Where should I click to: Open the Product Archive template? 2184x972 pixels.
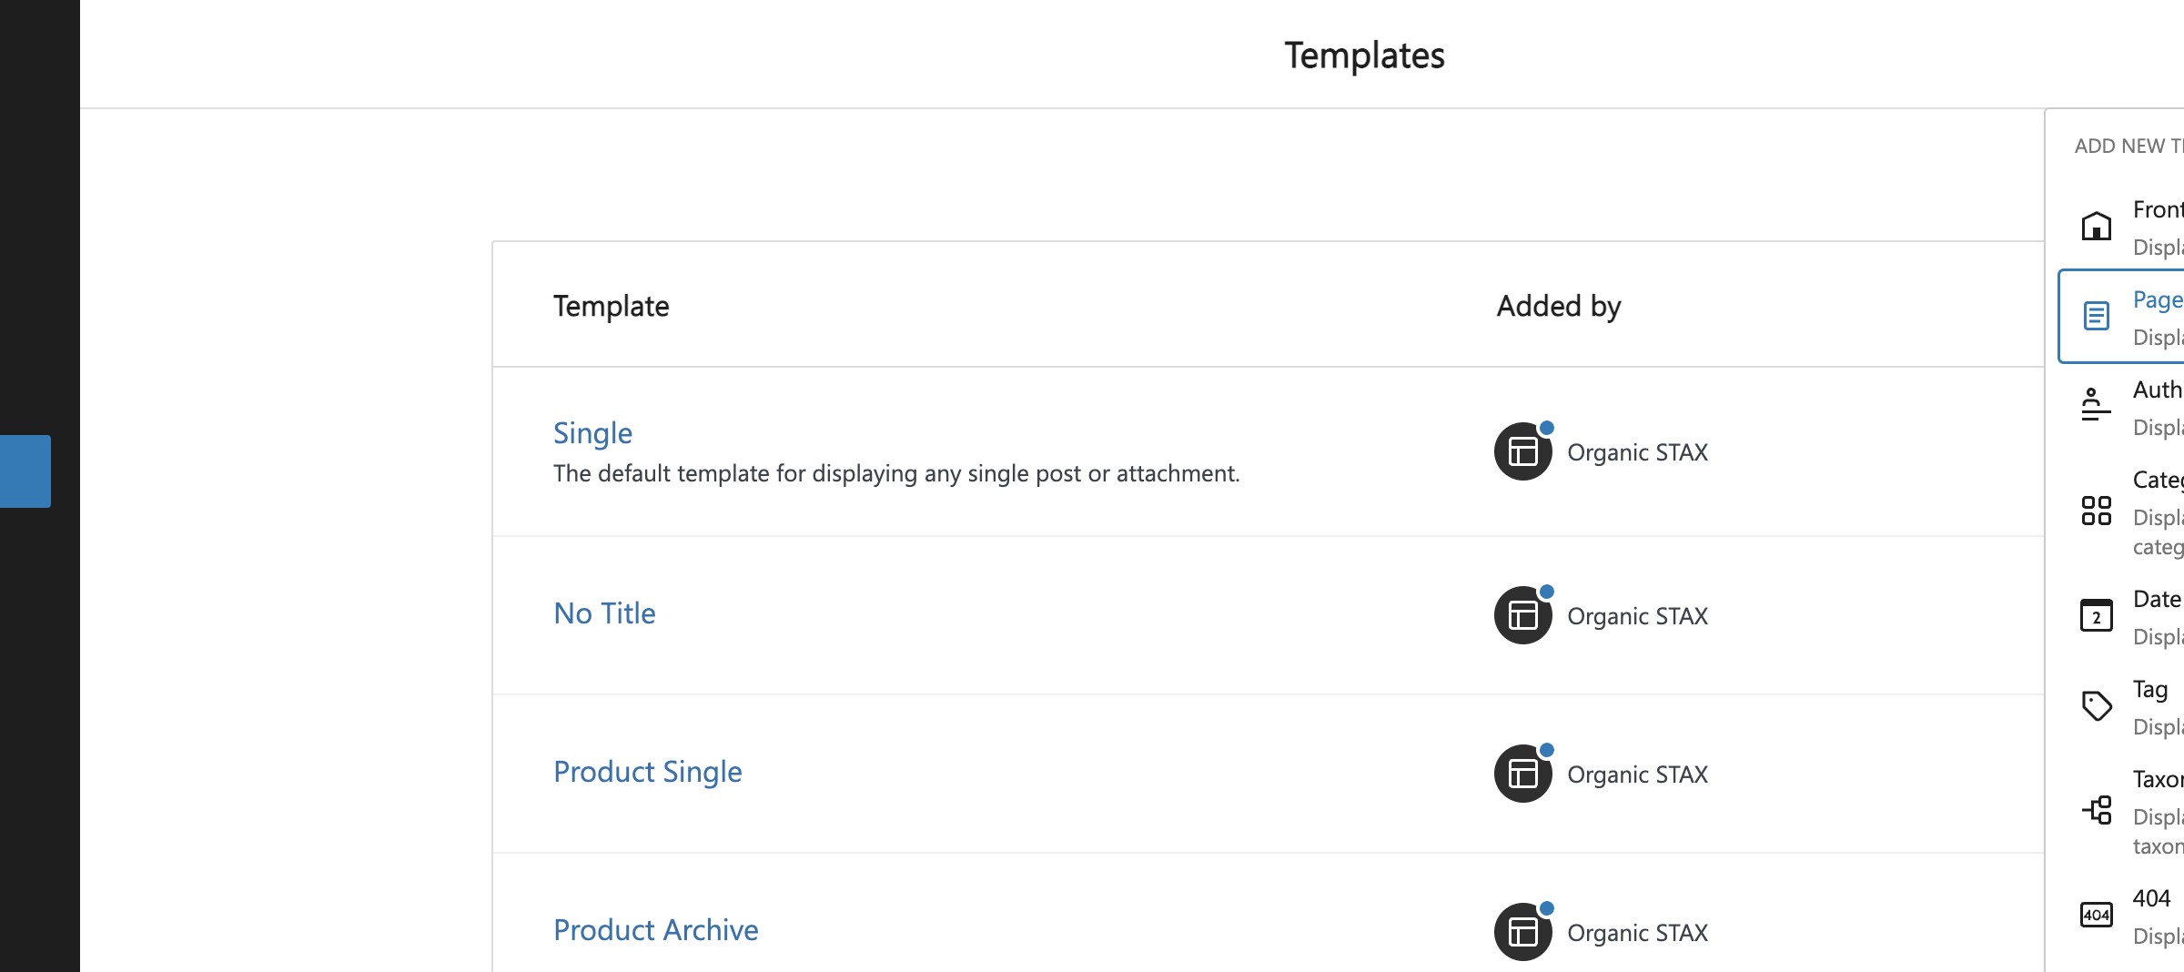tap(655, 930)
